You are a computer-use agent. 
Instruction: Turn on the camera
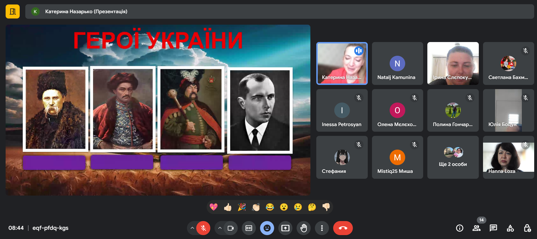click(x=231, y=228)
